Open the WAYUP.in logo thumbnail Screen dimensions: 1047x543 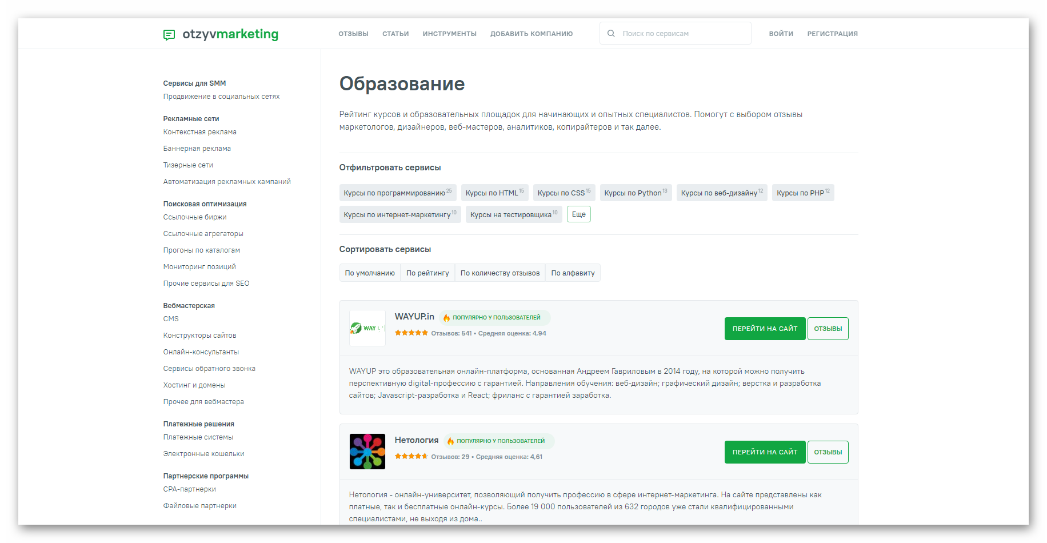pos(367,328)
